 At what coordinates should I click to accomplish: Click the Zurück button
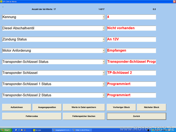pos(137,116)
